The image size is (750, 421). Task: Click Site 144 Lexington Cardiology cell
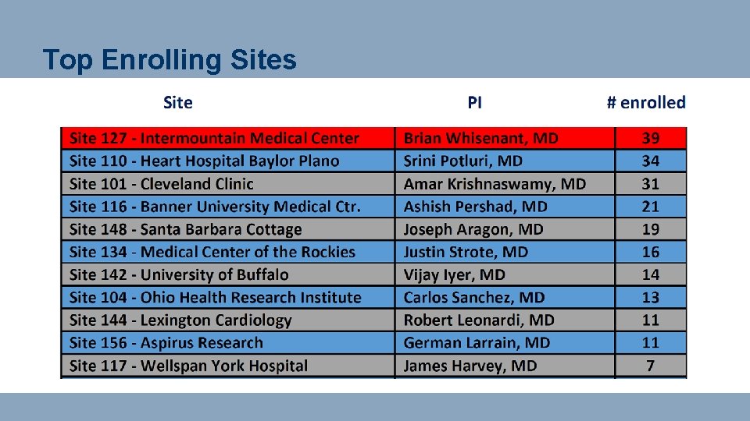(x=180, y=320)
